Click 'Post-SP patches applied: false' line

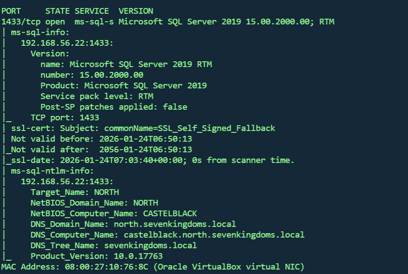[x=113, y=107]
